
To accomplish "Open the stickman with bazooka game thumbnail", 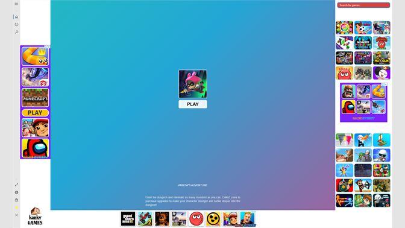I will [363, 140].
